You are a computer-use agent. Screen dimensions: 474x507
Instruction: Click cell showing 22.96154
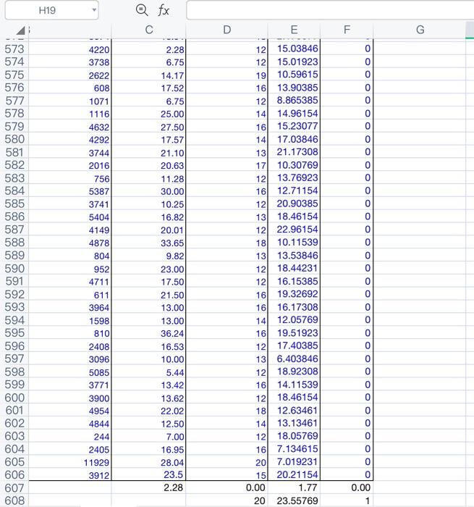pos(294,230)
